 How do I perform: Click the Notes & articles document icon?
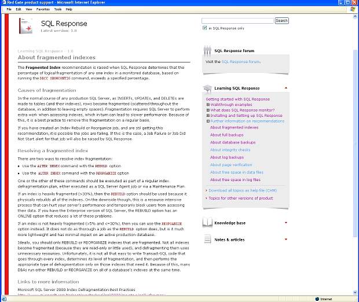coord(207,239)
